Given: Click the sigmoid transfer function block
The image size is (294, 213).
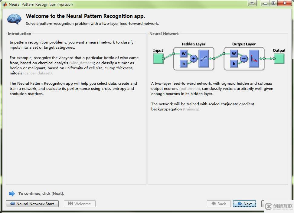Looking at the screenshot, I should pos(204,58).
